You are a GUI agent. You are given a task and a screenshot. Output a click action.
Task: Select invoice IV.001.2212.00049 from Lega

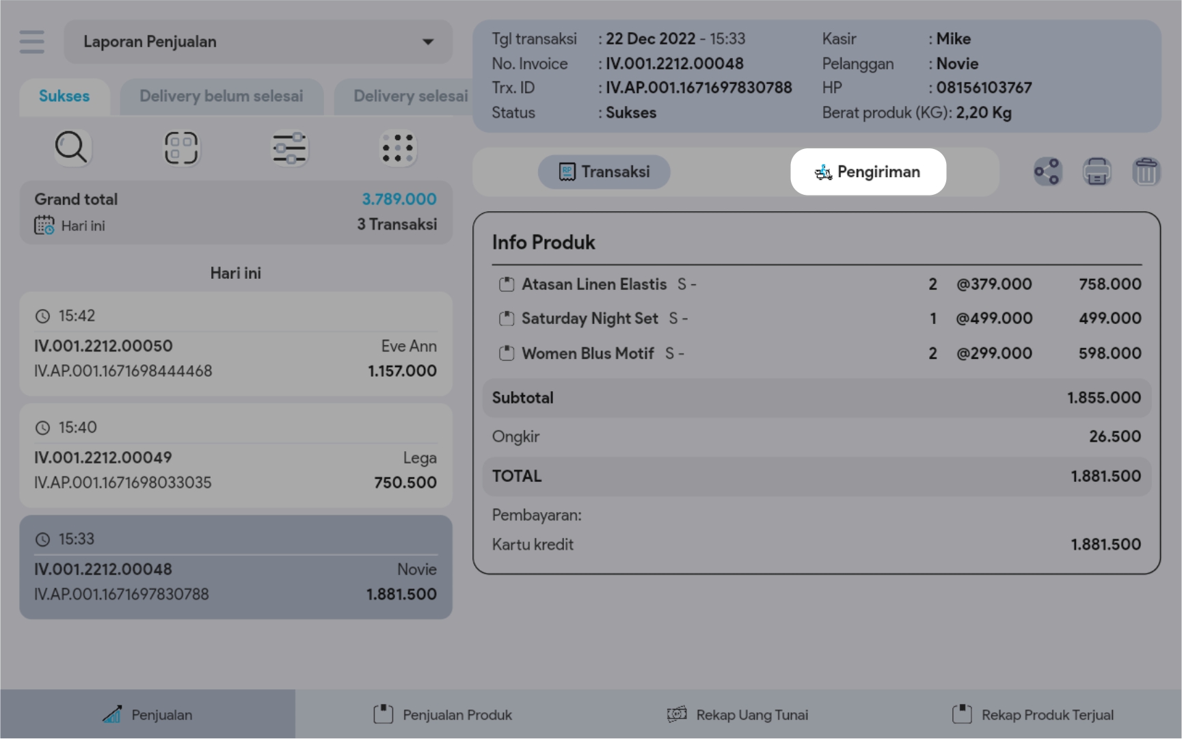236,456
